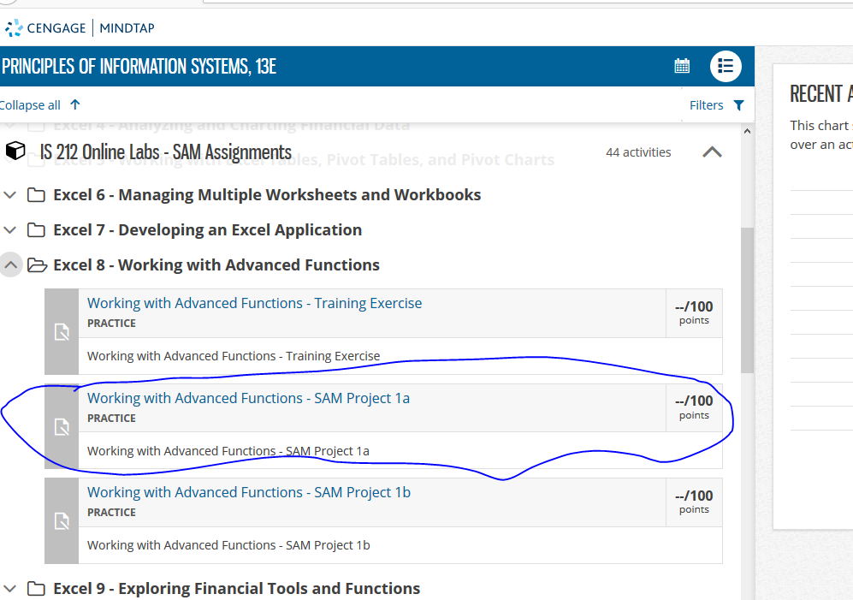Click the vertical scrollbar thumb
Screen dimensions: 853x600
click(x=747, y=300)
